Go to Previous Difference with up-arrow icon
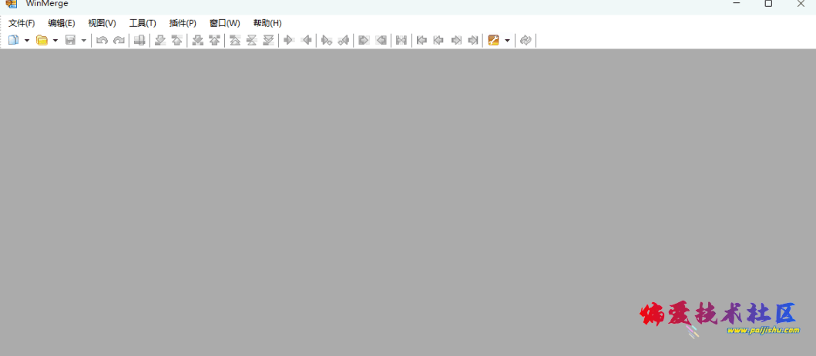This screenshot has width=816, height=356. (x=177, y=40)
